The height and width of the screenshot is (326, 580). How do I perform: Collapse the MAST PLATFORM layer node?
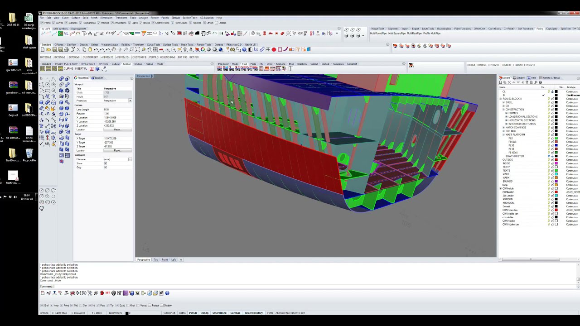[x=503, y=134]
